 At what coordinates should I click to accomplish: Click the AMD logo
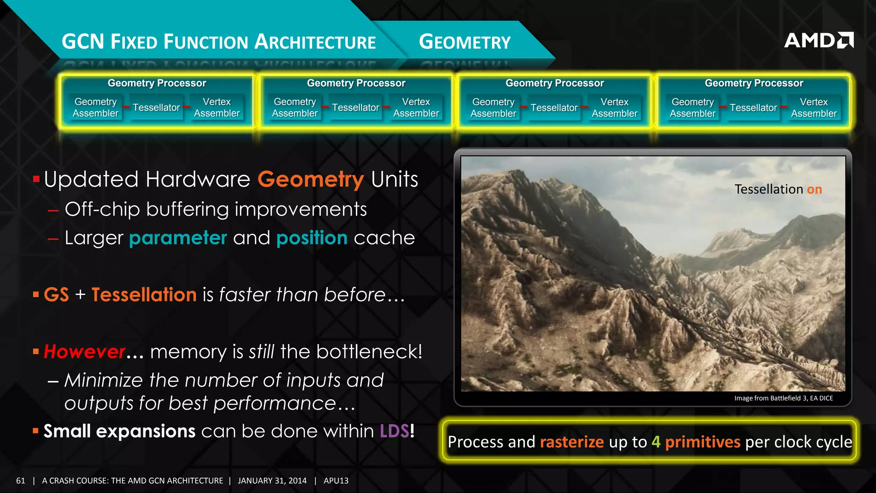(818, 41)
